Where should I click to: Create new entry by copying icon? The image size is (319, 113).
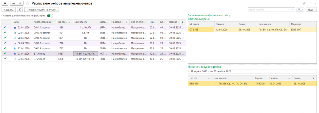(x=20, y=10)
